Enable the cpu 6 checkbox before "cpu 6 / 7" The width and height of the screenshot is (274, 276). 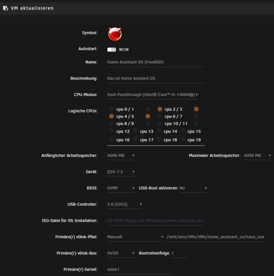(x=160, y=116)
